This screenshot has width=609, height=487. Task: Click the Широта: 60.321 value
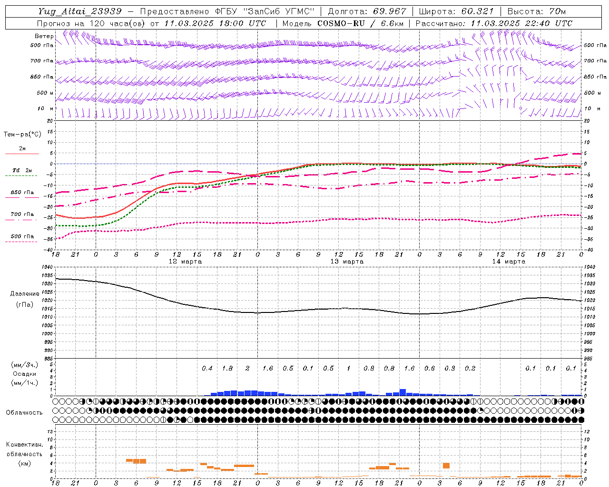456,11
